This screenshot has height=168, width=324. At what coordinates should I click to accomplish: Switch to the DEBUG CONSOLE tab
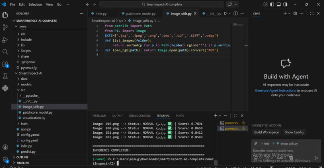139,116
